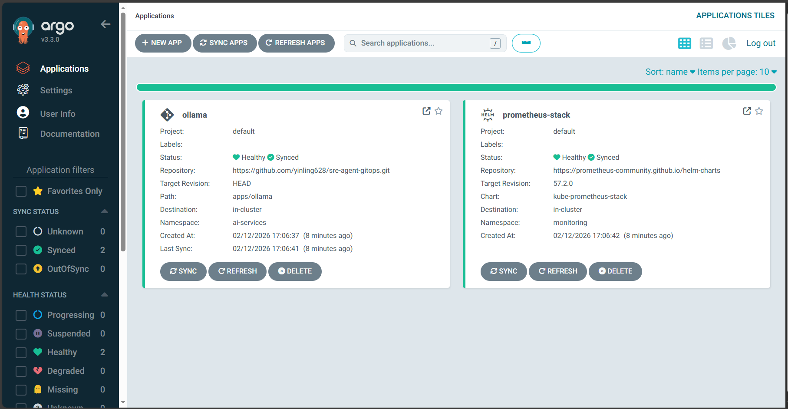Sync the prometheus-stack application
This screenshot has height=409, width=788.
tap(504, 271)
